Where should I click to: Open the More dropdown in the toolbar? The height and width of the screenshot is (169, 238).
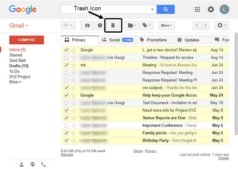click(166, 25)
